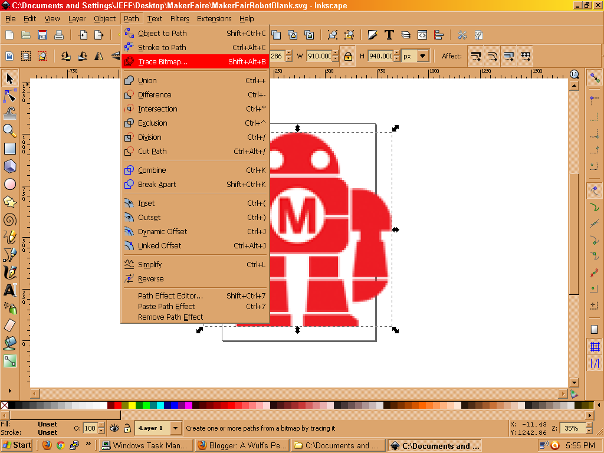
Task: Toggle layer visibility eye icon
Action: 114,428
